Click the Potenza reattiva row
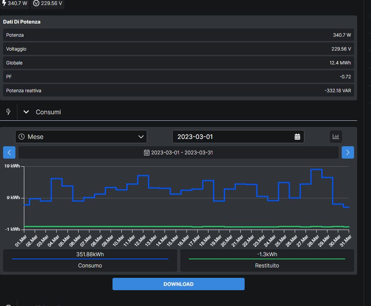371x306 pixels. coord(178,91)
